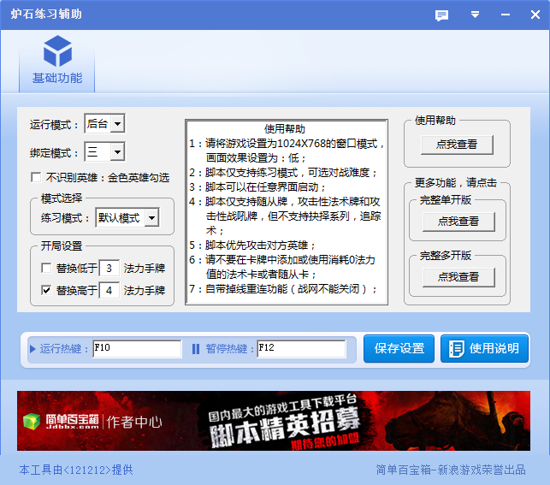550x485 pixels.
Task: Click the 模式选择 group label
Action: pos(62,198)
